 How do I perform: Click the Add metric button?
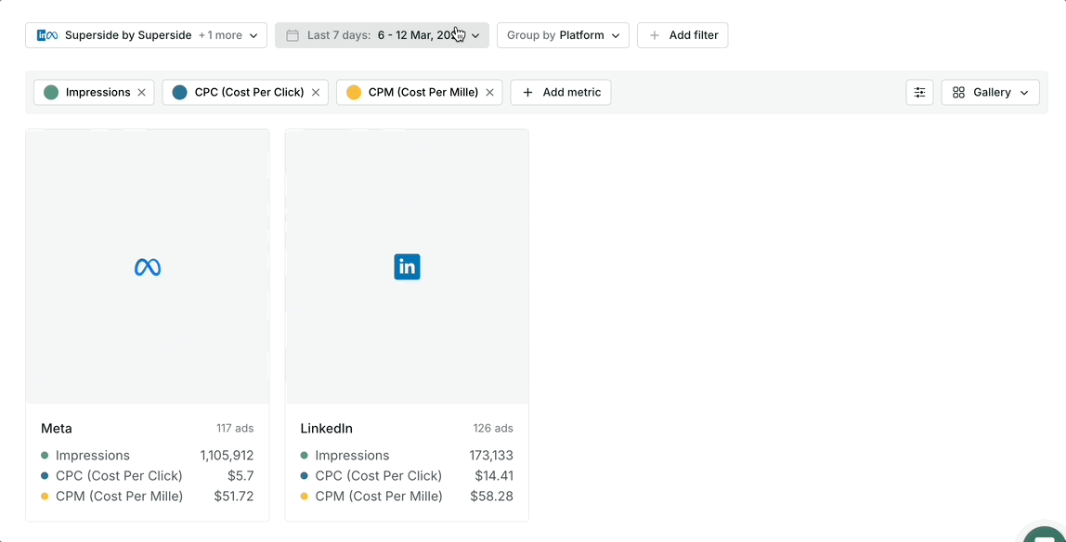pos(561,93)
